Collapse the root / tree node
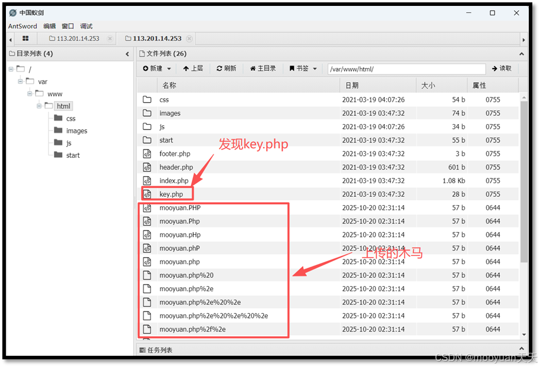Screen dimensions: 540x367 point(11,69)
